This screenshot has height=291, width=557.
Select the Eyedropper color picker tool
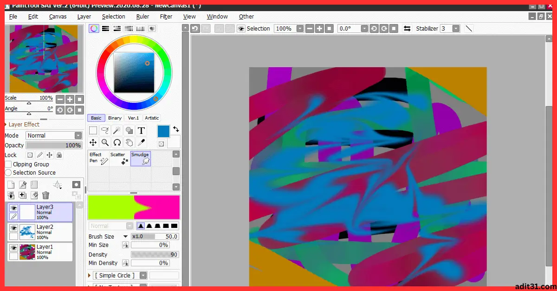point(141,143)
